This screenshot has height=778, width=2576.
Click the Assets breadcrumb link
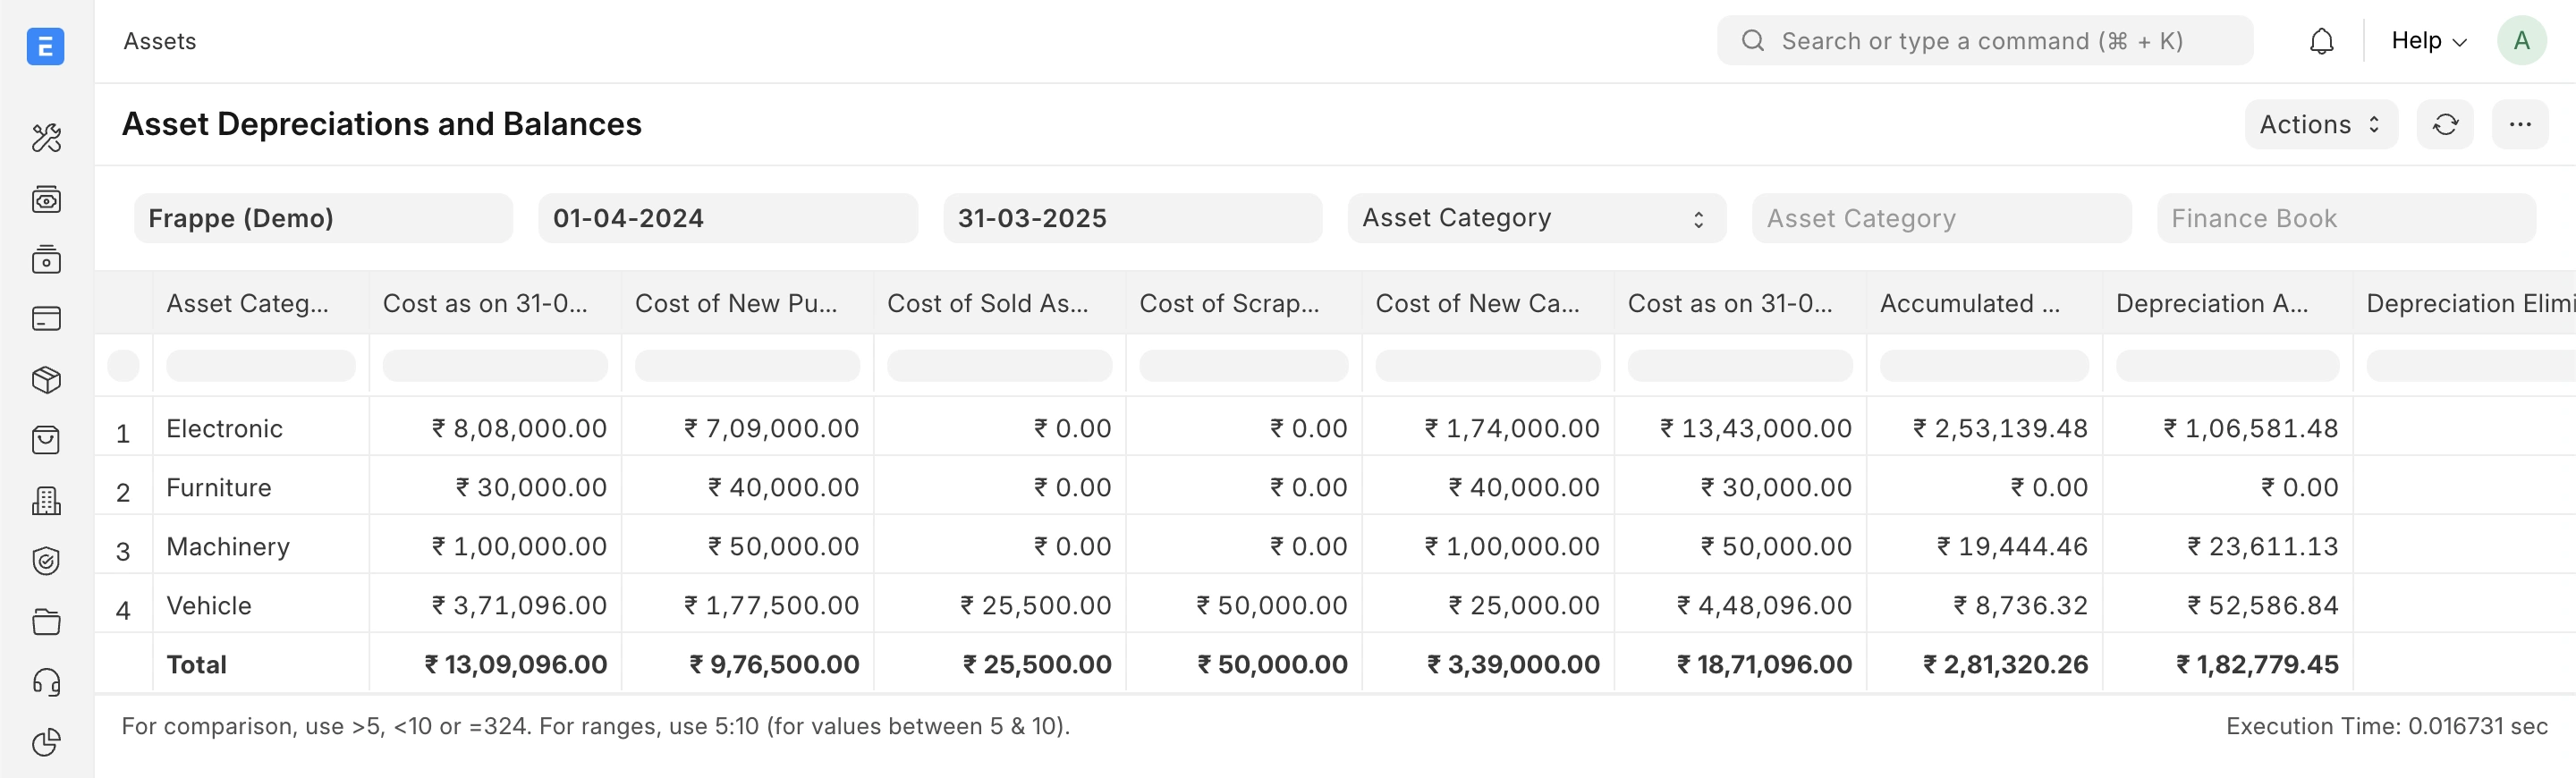point(160,41)
